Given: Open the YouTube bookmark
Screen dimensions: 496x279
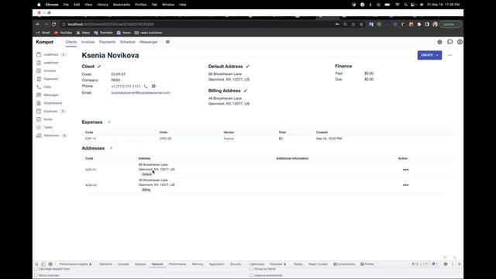Looking at the screenshot, I should 63,33.
